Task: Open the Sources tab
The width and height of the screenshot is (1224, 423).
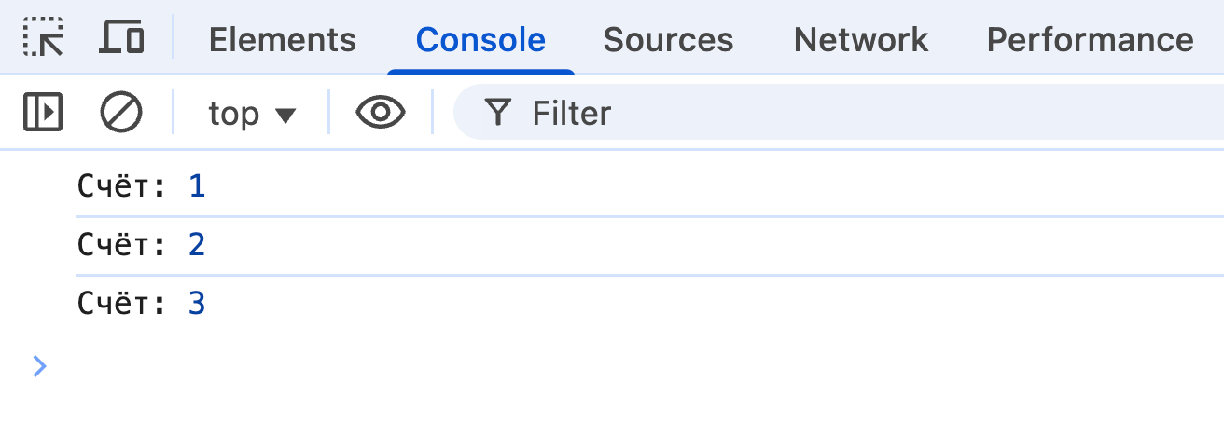Action: click(x=668, y=39)
